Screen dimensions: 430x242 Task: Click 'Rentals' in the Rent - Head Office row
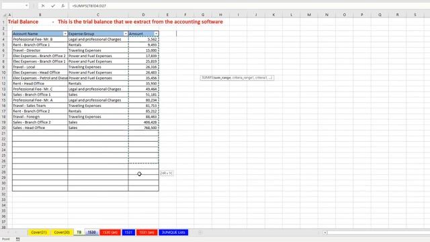pyautogui.click(x=98, y=83)
